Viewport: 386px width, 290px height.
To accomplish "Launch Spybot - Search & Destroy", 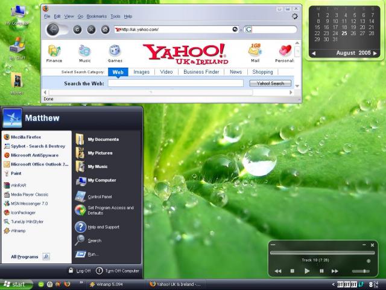I will click(x=35, y=146).
